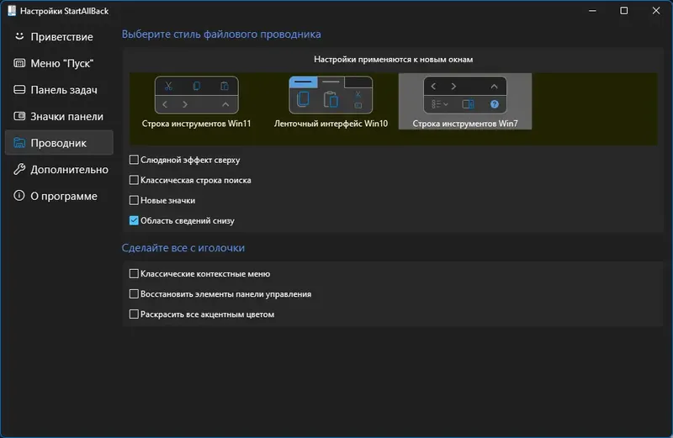Click the preview pane icon in Win7 preview
Screen dimensions: 673x438
click(x=468, y=104)
